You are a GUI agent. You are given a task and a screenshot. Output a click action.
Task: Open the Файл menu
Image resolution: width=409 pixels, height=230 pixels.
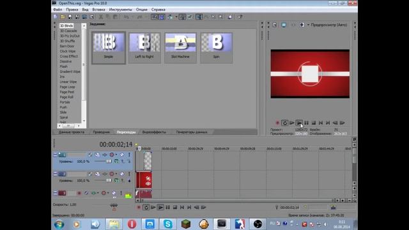point(58,10)
